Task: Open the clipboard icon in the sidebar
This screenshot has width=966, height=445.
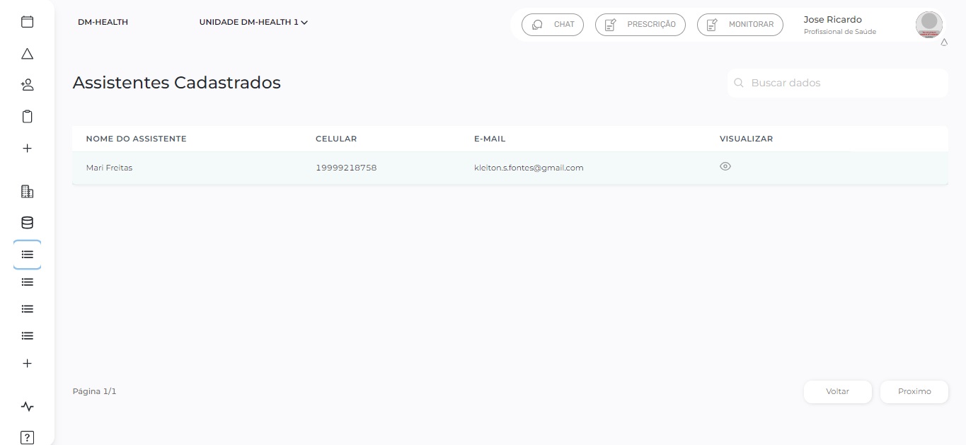Action: [27, 117]
